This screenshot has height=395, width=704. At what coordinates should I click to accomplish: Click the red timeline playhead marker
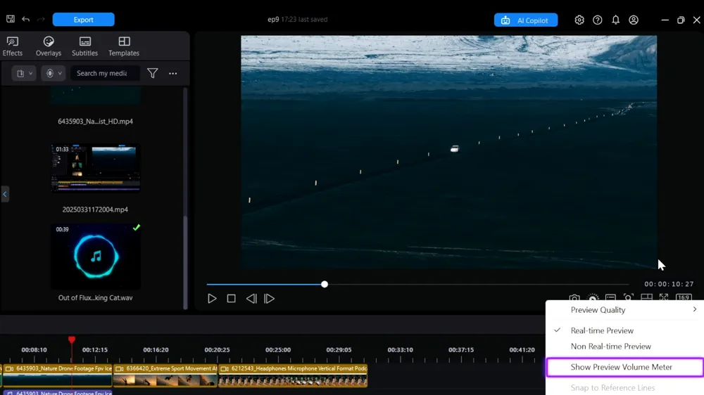pyautogui.click(x=72, y=340)
